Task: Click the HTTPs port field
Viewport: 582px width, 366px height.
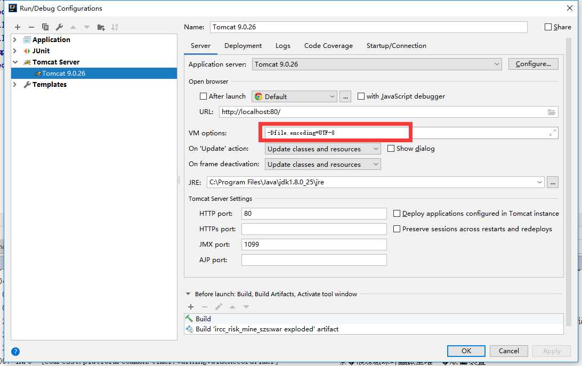Action: tap(314, 229)
